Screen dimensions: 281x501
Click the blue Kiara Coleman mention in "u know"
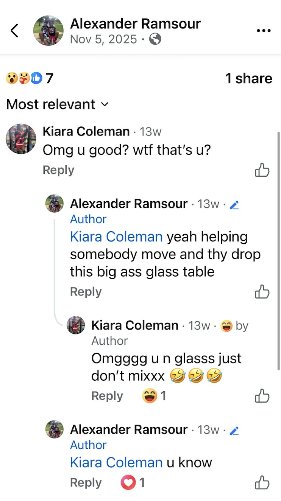[116, 462]
